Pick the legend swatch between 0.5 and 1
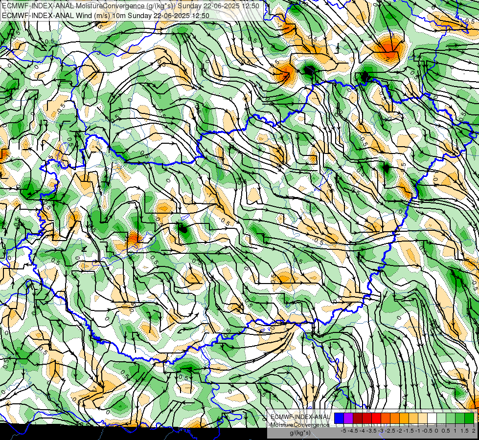The height and width of the screenshot is (440, 479). pyautogui.click(x=451, y=418)
